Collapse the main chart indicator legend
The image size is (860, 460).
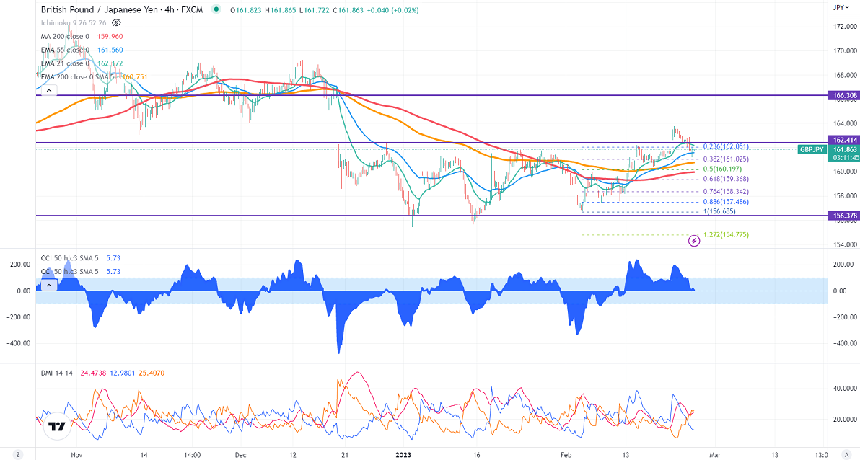[x=48, y=91]
